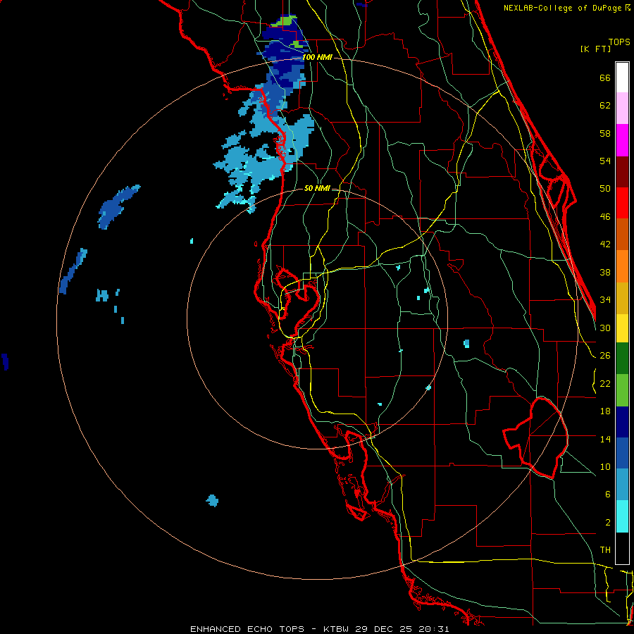Click the '38' legend value
The width and height of the screenshot is (634, 634).
coord(605,273)
